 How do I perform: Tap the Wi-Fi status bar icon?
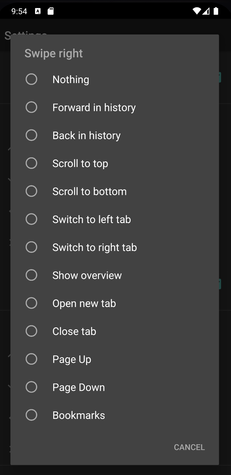click(x=197, y=11)
